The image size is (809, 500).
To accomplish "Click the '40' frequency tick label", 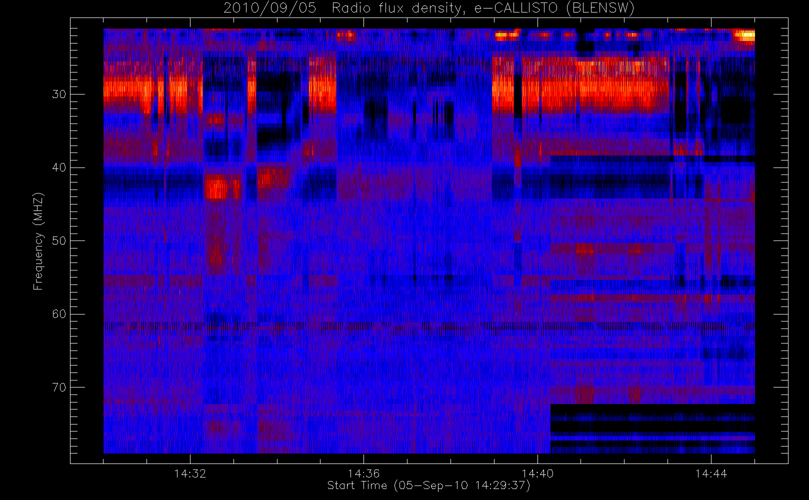I will (59, 167).
